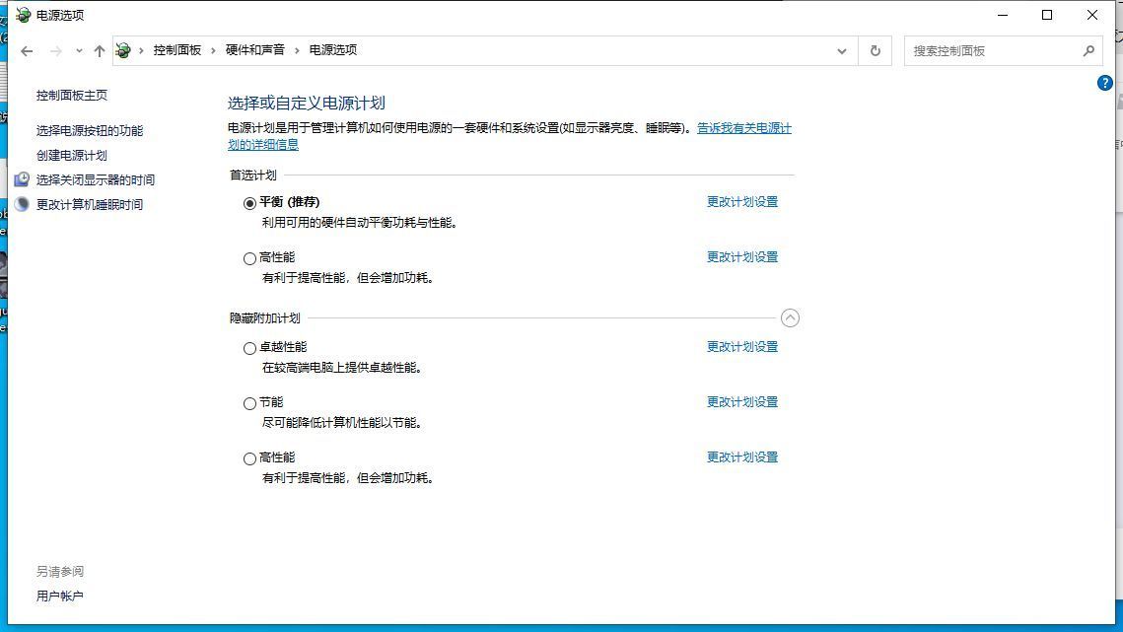The image size is (1123, 632).
Task: Open the address bar dropdown arrow
Action: [x=841, y=50]
